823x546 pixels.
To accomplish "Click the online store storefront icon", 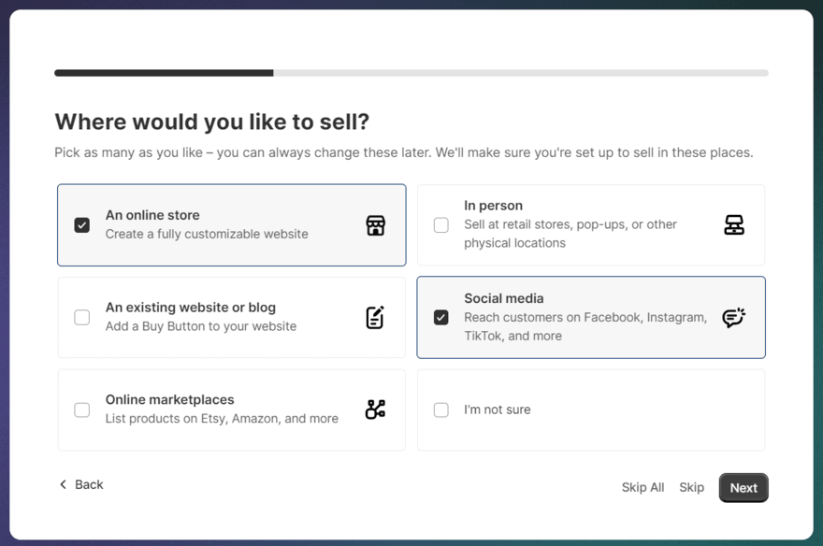I will (x=375, y=225).
